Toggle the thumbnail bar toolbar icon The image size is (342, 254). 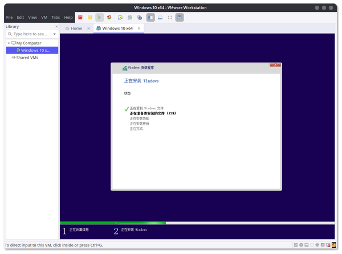(160, 18)
